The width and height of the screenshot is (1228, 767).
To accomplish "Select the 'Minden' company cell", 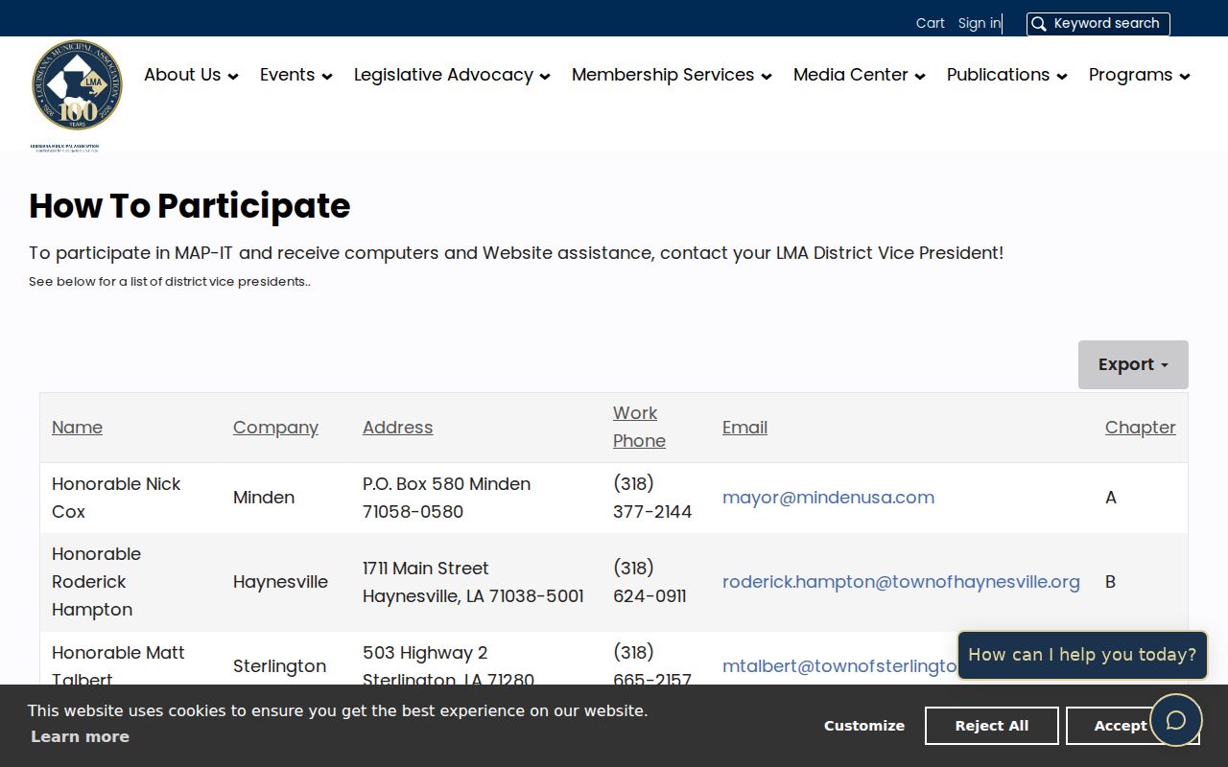I will (x=286, y=498).
